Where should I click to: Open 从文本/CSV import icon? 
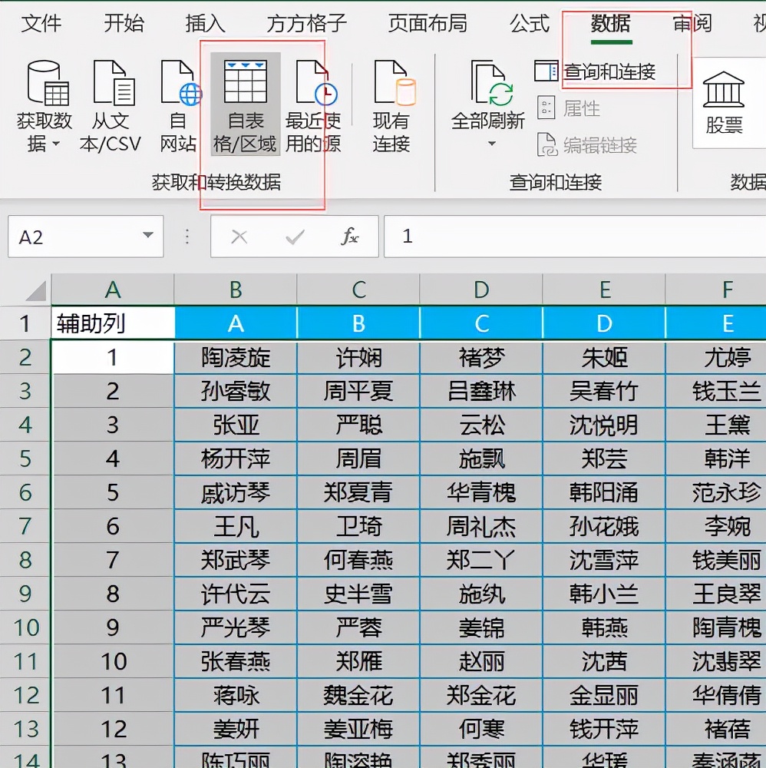[x=114, y=82]
